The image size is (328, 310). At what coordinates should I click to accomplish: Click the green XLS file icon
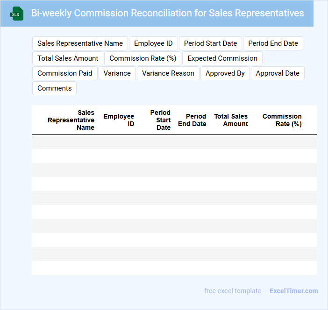pos(16,14)
